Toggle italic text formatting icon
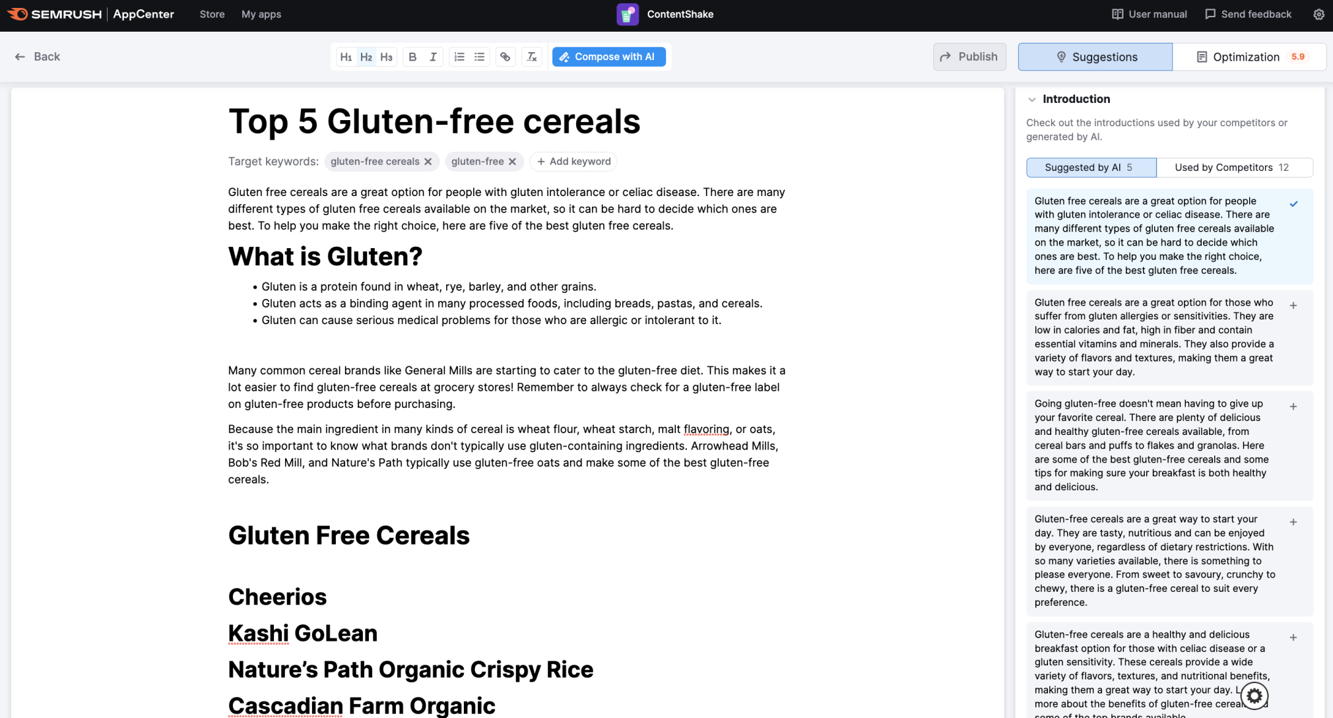The image size is (1333, 718). click(434, 55)
